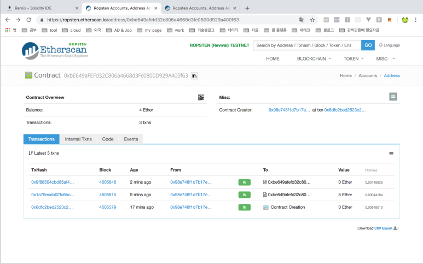Open the HOME navigation item

[273, 58]
